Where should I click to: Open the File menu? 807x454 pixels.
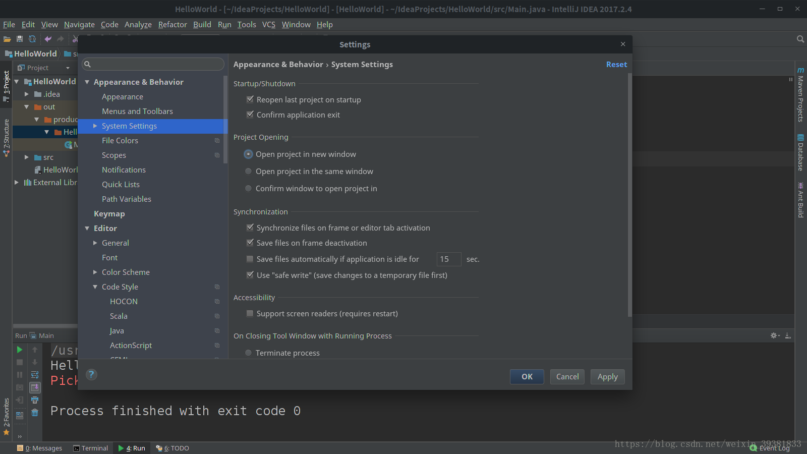point(9,24)
